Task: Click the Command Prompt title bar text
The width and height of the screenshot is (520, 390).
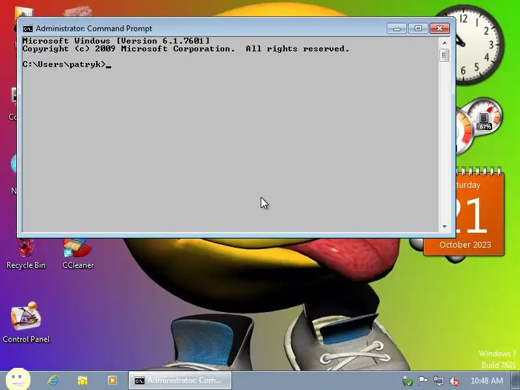Action: 94,29
